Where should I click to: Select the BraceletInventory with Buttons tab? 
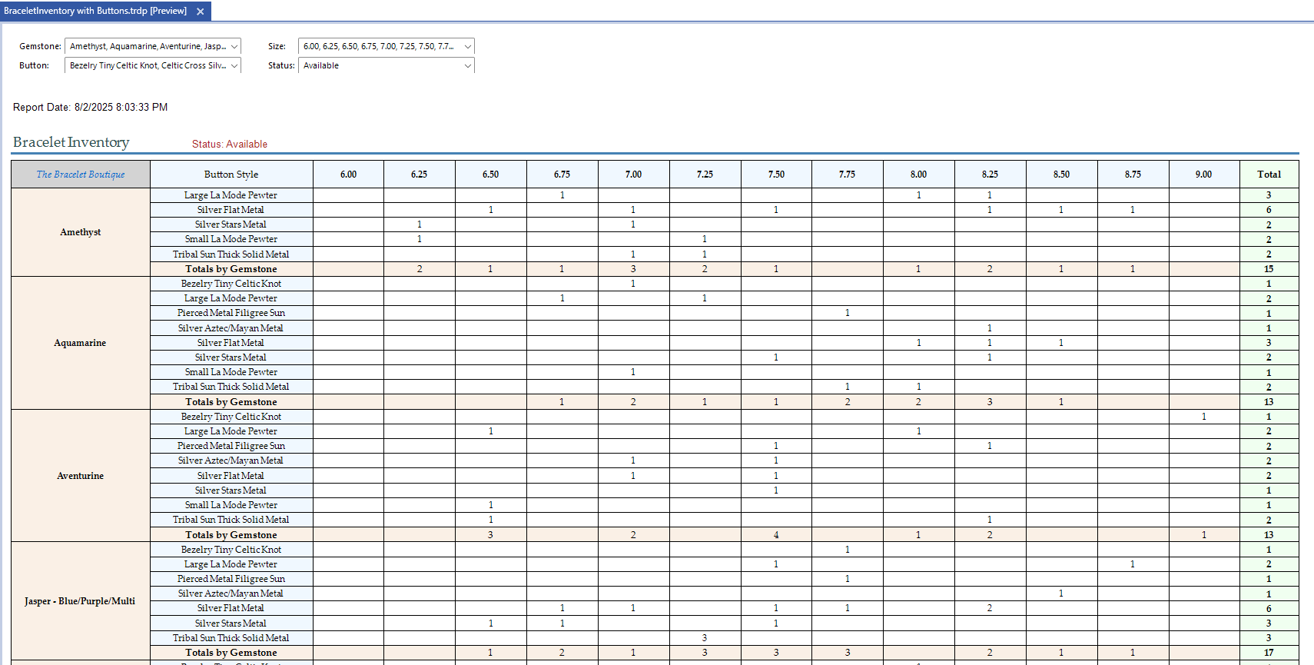[95, 11]
